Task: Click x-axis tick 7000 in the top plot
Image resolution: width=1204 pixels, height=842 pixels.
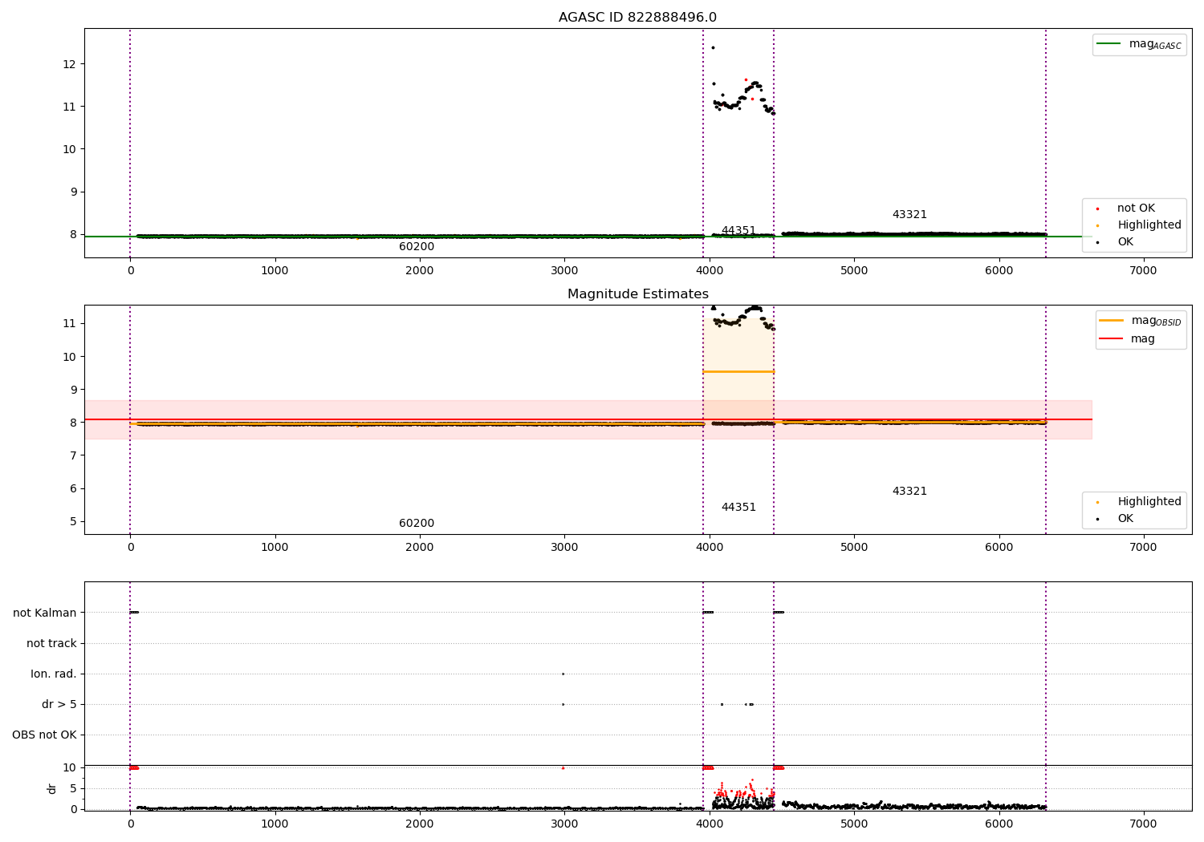Action: pyautogui.click(x=1143, y=270)
